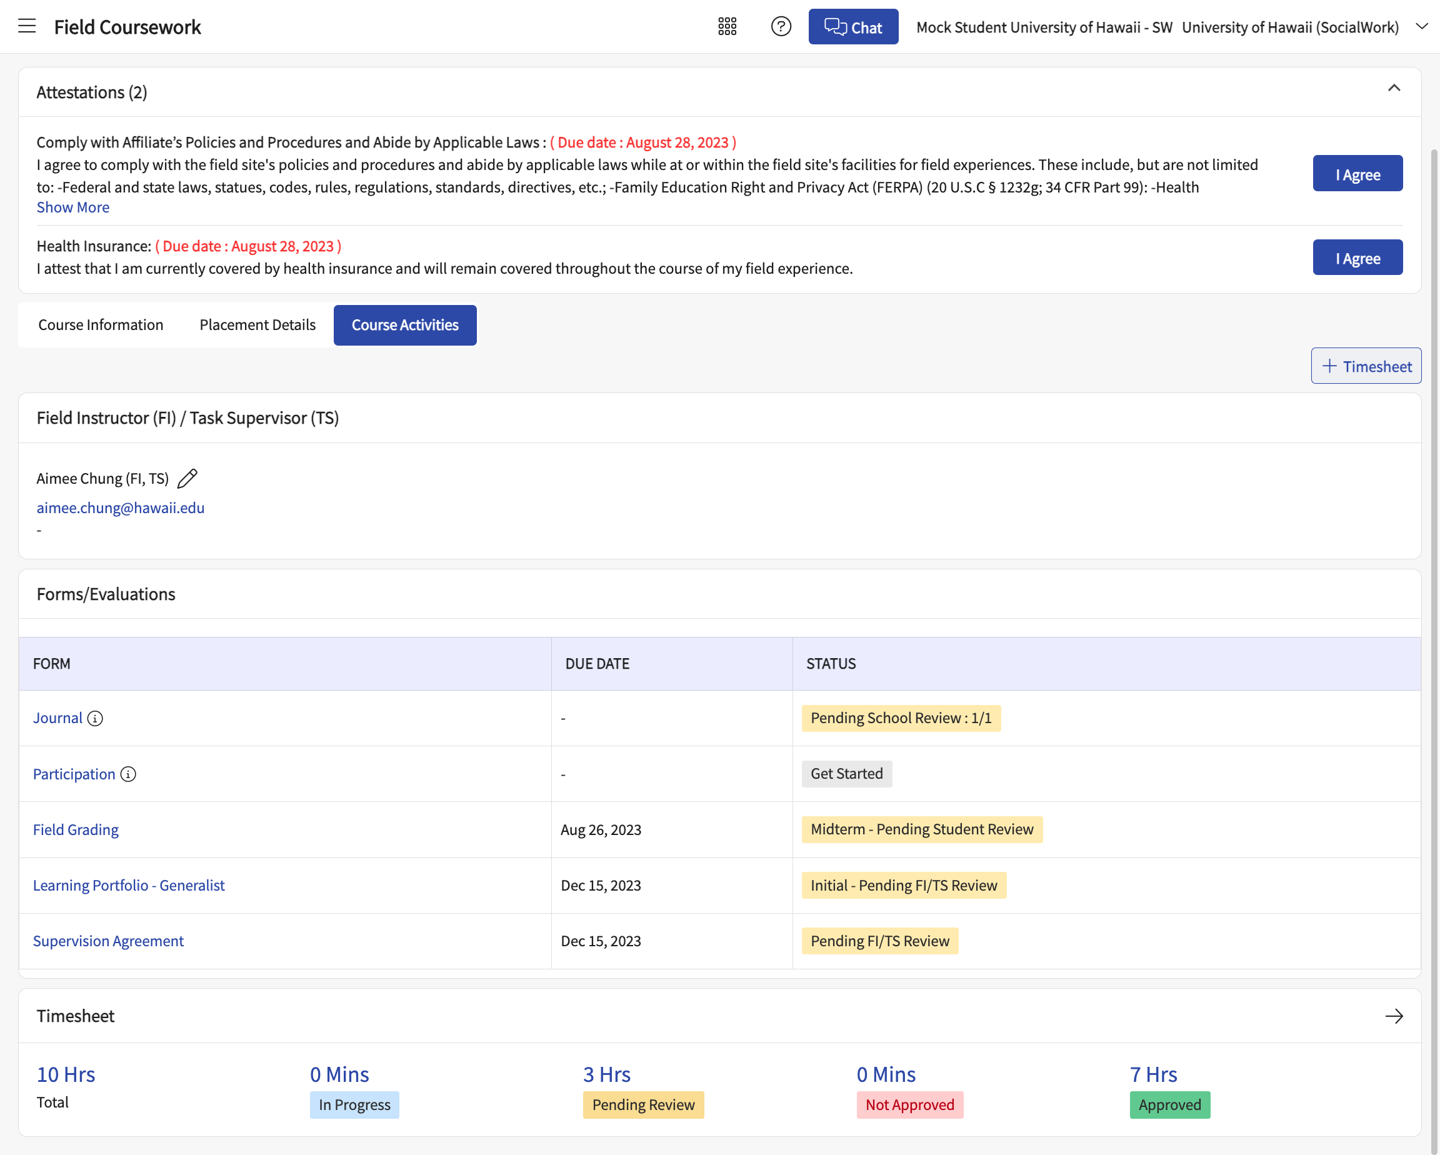The image size is (1440, 1155).
Task: Open the Field Grading form
Action: (x=76, y=829)
